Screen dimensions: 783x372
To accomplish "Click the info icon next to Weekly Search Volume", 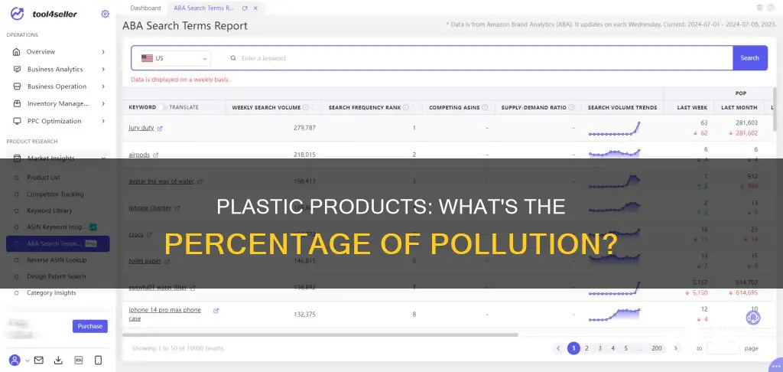I will tap(306, 107).
